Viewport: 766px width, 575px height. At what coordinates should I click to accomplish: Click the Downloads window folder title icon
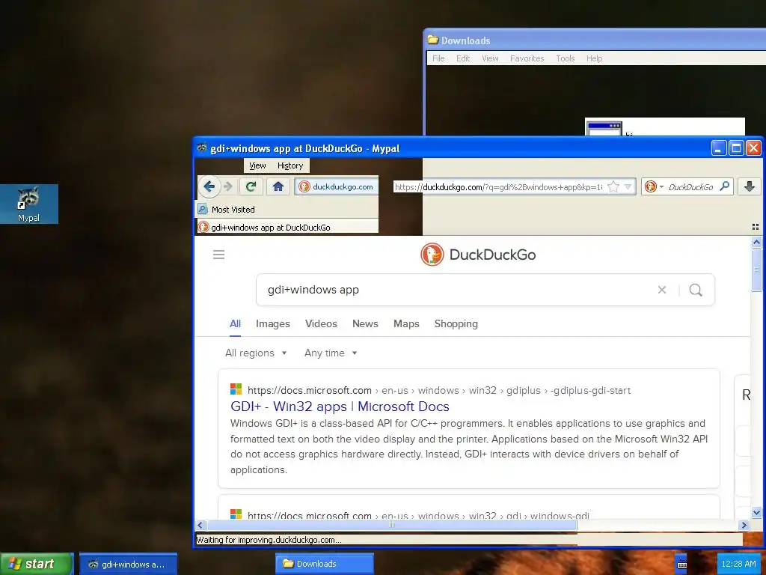[433, 40]
